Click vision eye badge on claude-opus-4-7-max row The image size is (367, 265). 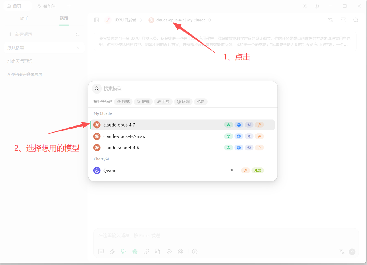[229, 136]
